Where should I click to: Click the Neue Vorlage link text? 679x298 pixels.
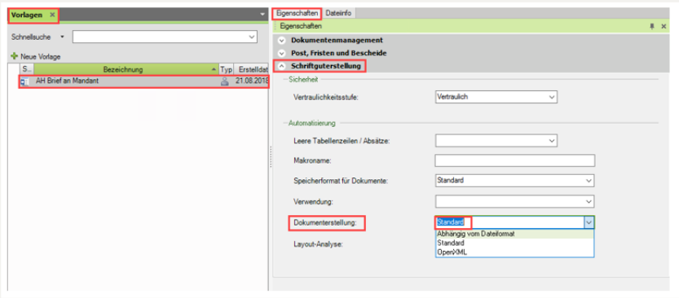point(40,56)
